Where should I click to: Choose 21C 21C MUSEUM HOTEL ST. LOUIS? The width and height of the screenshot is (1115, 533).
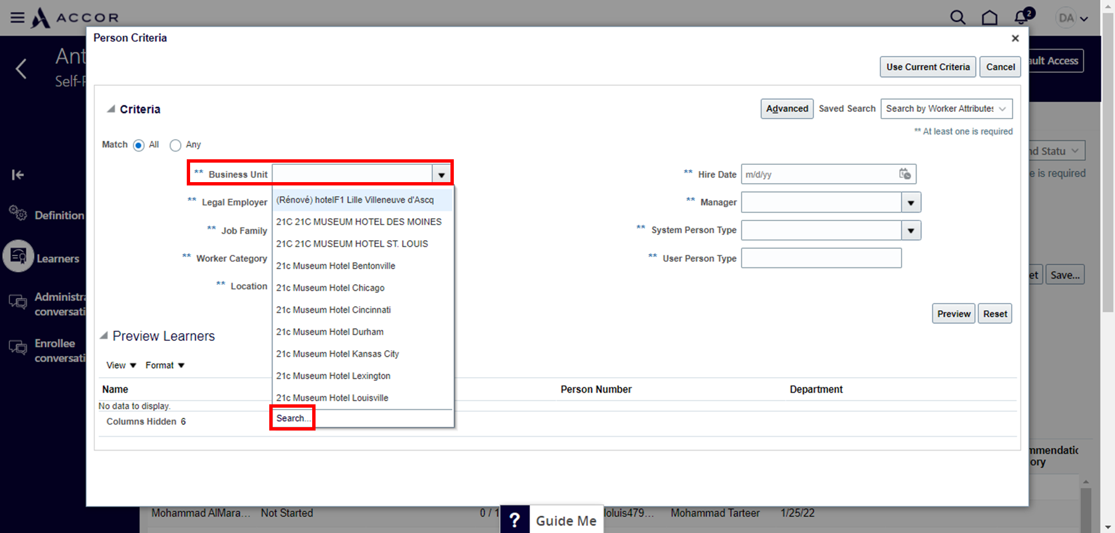point(362,244)
